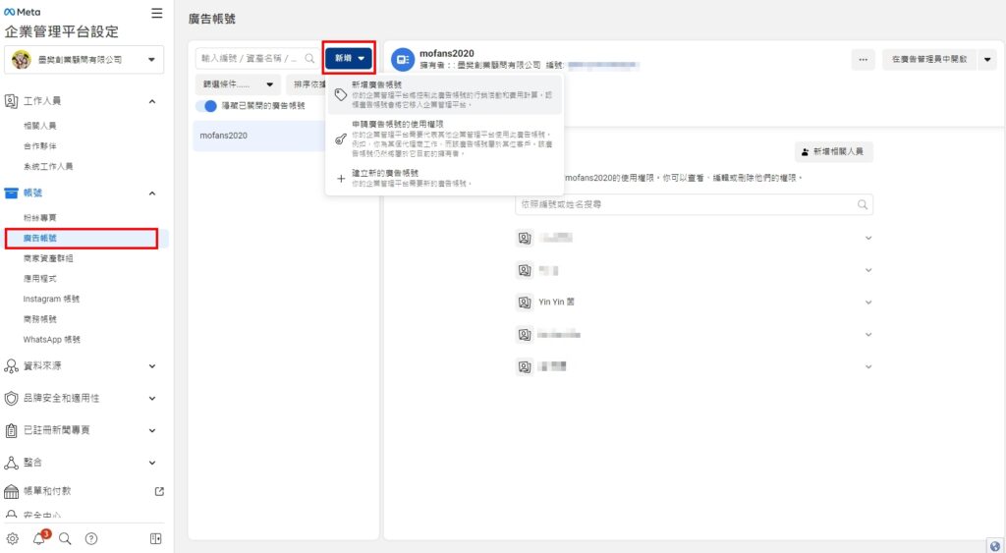1006x553 pixels.
Task: Collapse the 帳號 section chevron
Action: 152,194
